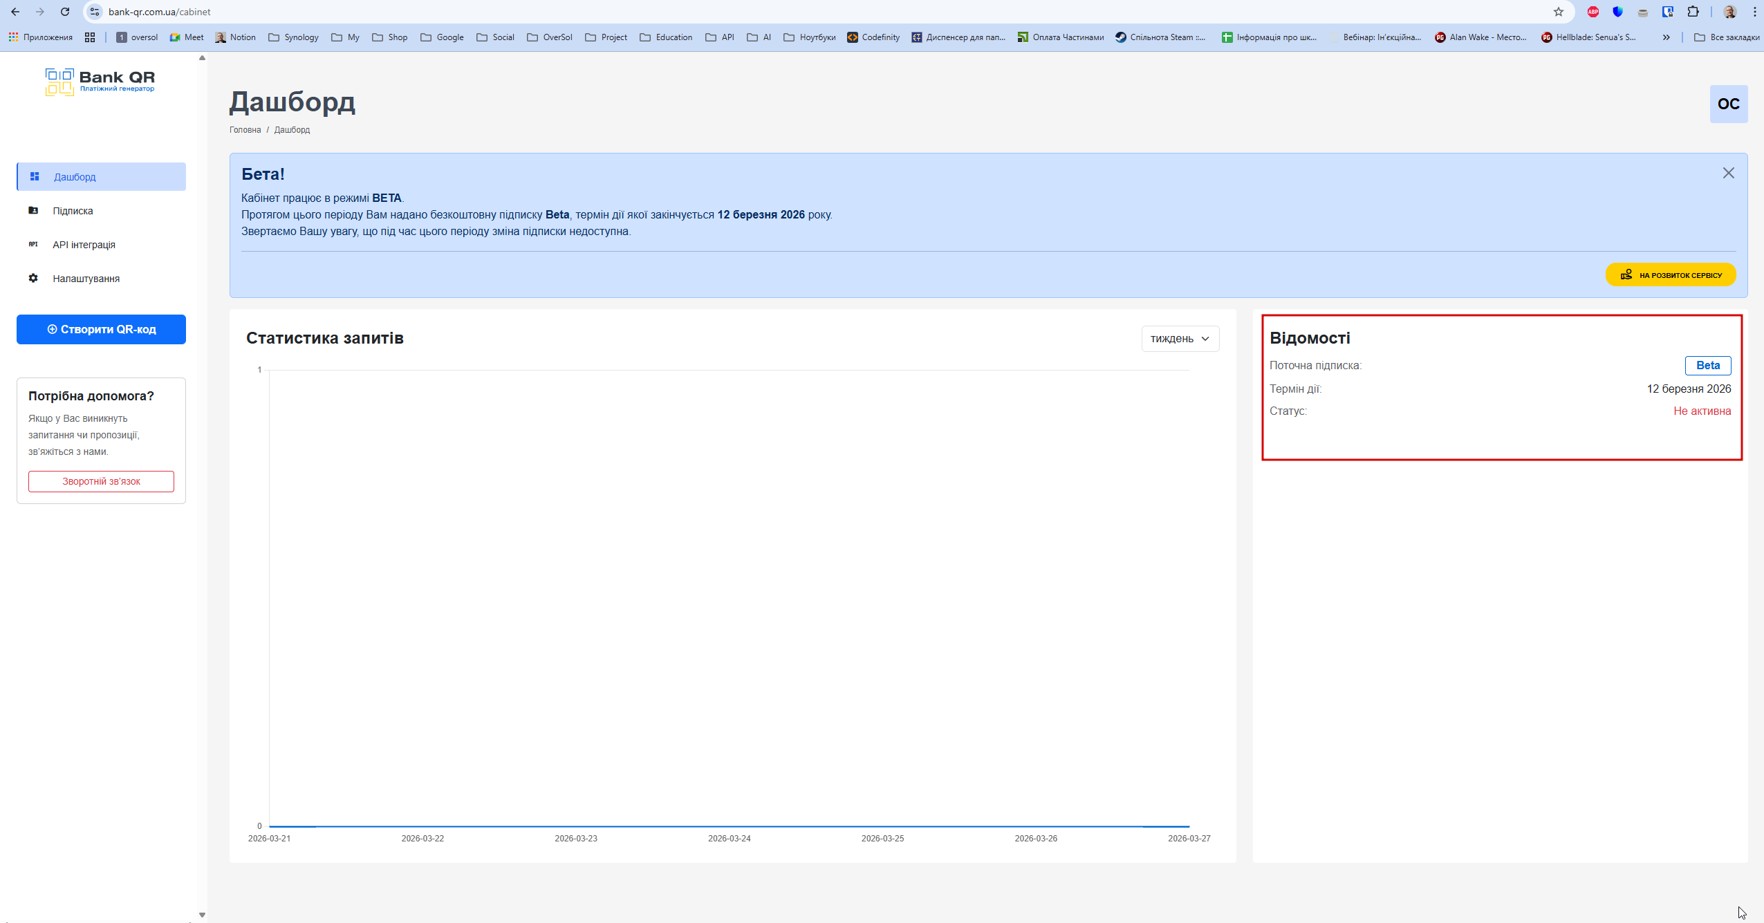Open the browser extensions puzzle icon

tap(1693, 12)
